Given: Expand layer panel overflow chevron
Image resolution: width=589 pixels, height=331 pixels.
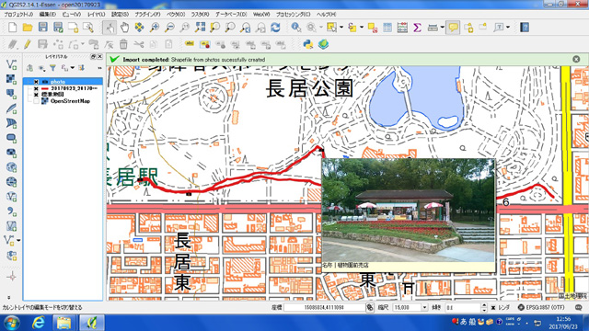Looking at the screenshot, I should (99, 68).
